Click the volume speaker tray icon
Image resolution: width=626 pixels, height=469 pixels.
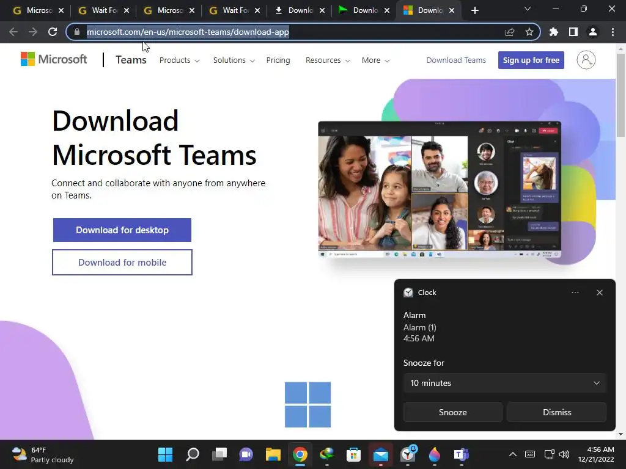(x=564, y=454)
